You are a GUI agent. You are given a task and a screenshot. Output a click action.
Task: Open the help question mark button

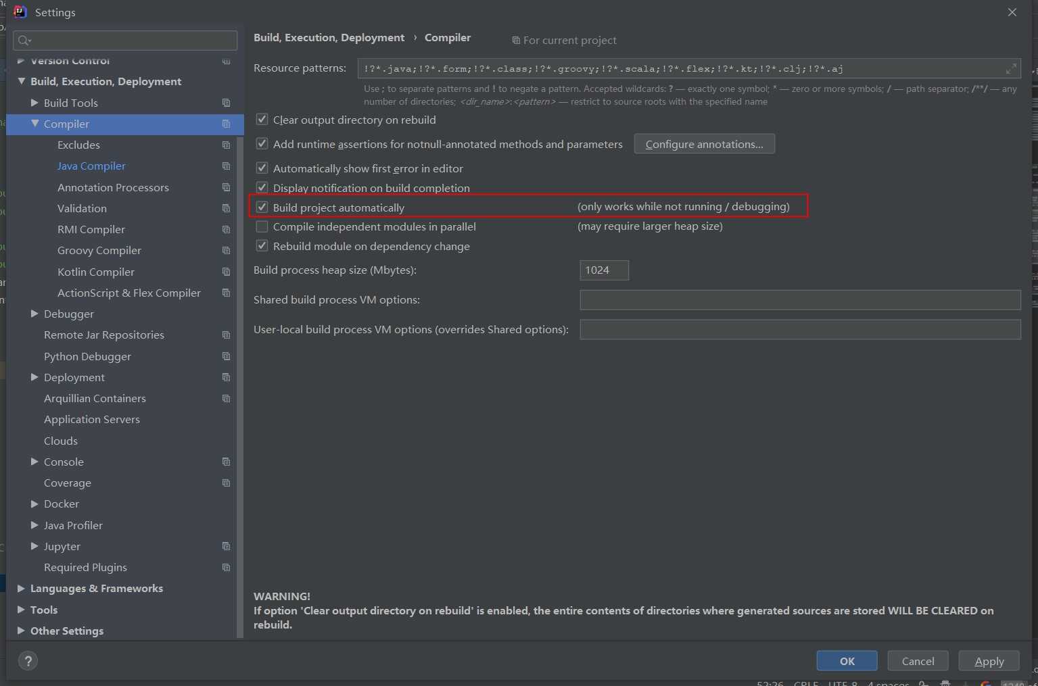click(28, 661)
